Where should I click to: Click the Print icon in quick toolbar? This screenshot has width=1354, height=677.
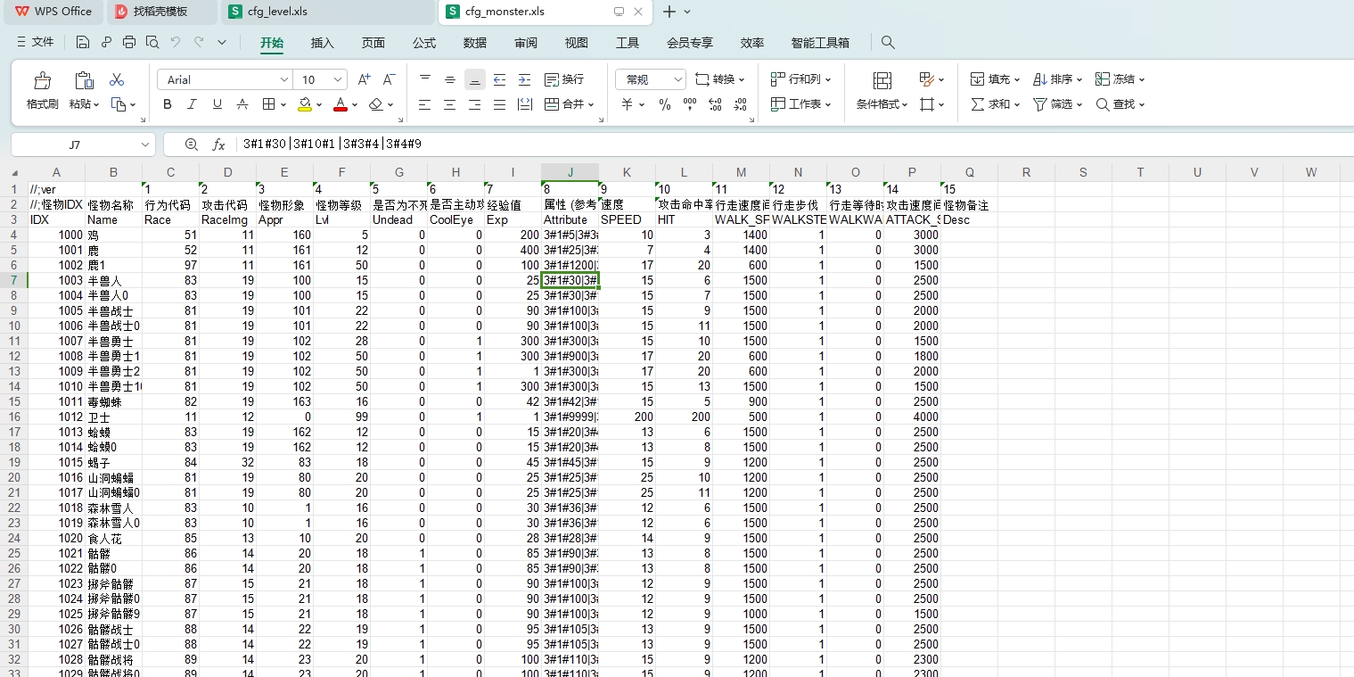click(129, 42)
